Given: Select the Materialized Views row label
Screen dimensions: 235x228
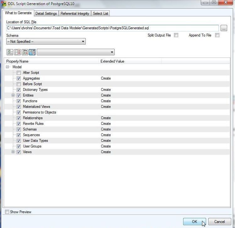Looking at the screenshot, I should point(36,107).
